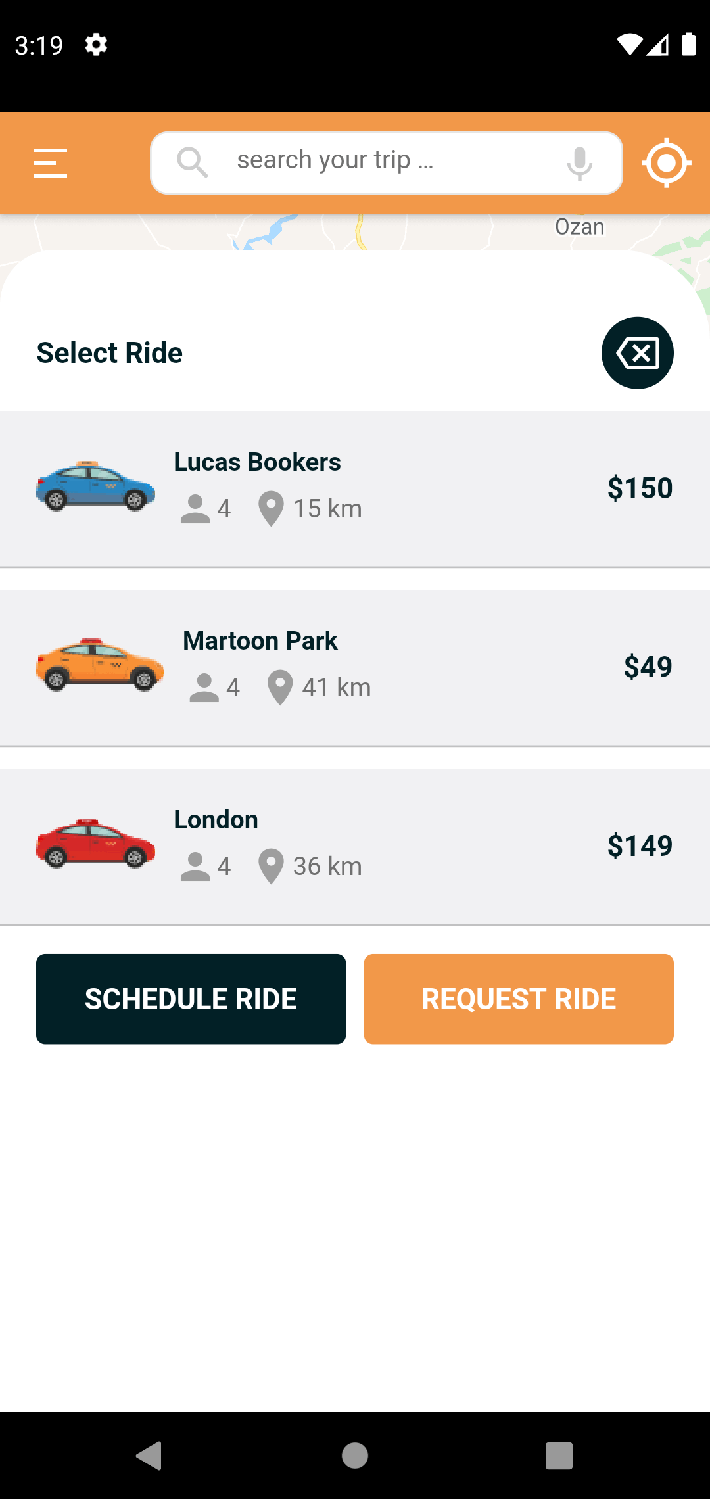Close the Select Ride panel
Viewport: 710px width, 1499px height.
[637, 353]
